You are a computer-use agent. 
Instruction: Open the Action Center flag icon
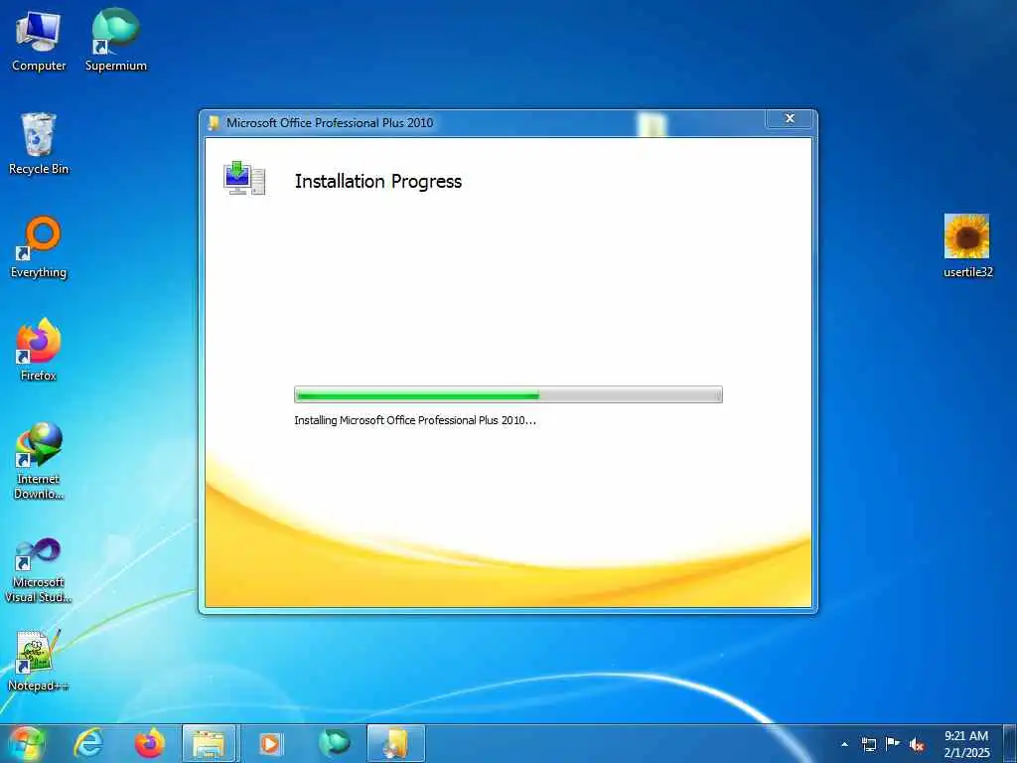tap(893, 744)
